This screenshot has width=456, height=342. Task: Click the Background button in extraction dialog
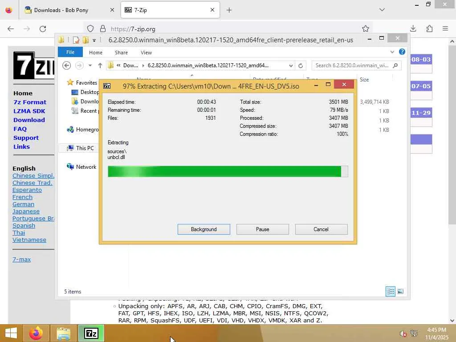(x=204, y=229)
